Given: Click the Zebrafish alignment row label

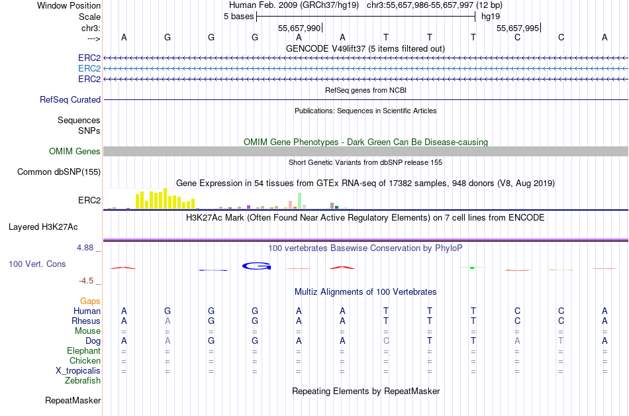Looking at the screenshot, I should click(x=83, y=380).
